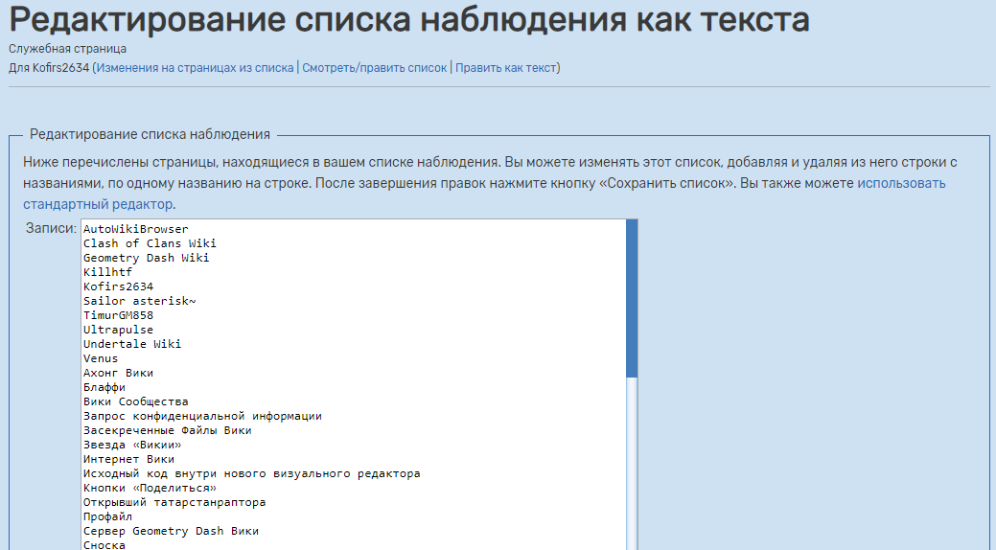Viewport: 996px width, 550px height.
Task: Click the scrollbar track below the thumb
Action: [632, 464]
